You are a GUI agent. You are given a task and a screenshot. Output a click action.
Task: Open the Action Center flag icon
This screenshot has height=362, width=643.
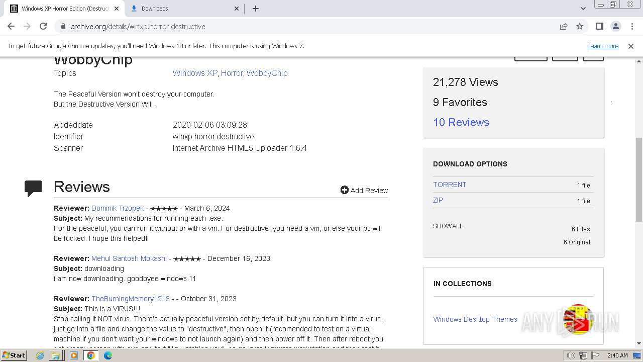pos(595,355)
